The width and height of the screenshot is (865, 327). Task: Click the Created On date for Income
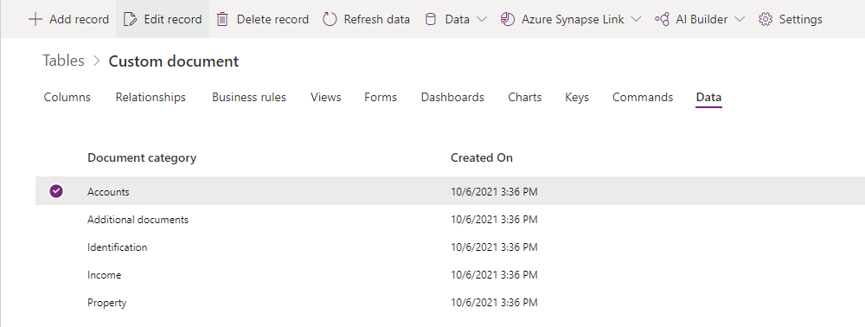[494, 274]
